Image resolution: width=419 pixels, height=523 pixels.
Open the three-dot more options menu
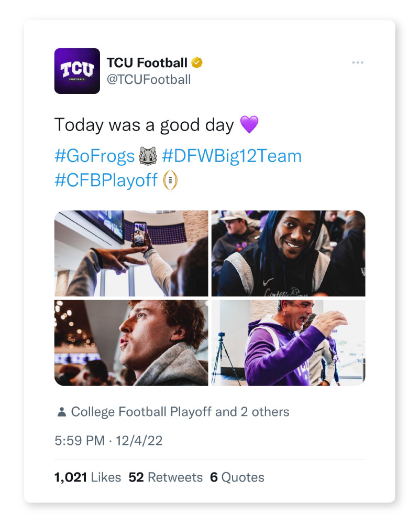(x=358, y=63)
